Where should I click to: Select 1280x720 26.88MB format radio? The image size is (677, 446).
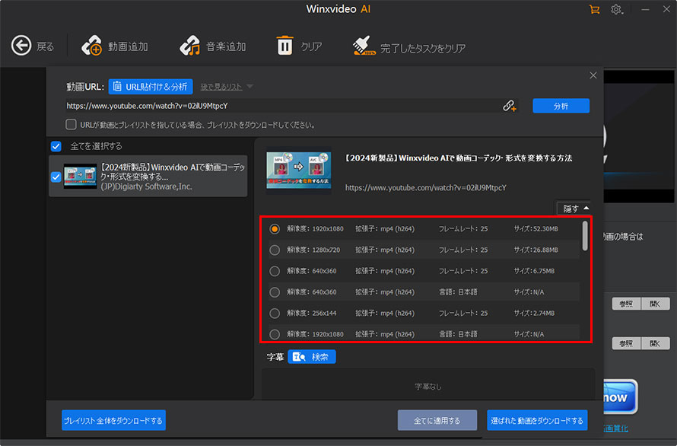[275, 250]
